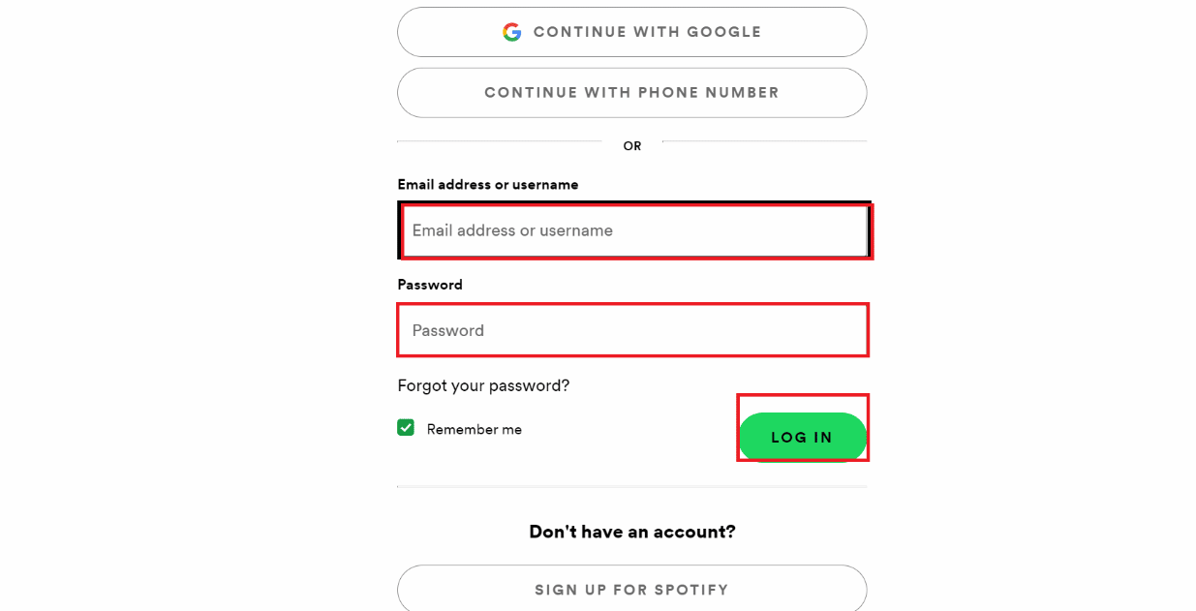The height and width of the screenshot is (611, 1196).
Task: Focus the Email address or username field
Action: [x=635, y=230]
